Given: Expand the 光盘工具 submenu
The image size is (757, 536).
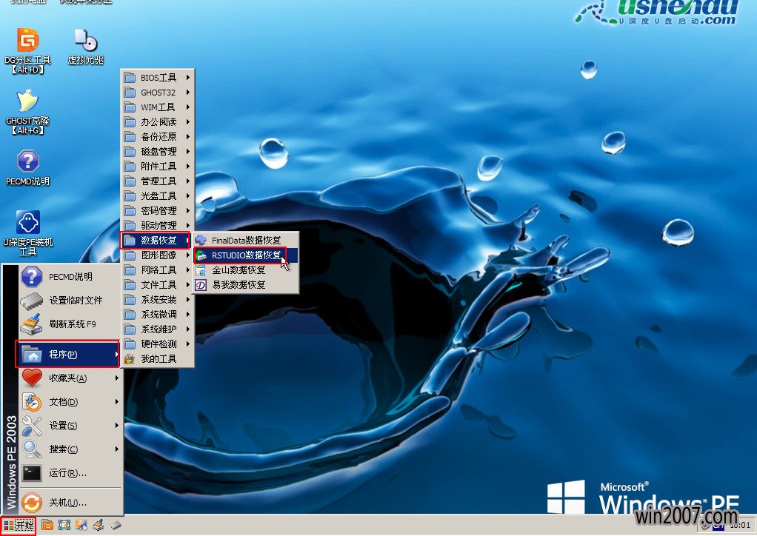Looking at the screenshot, I should point(157,196).
